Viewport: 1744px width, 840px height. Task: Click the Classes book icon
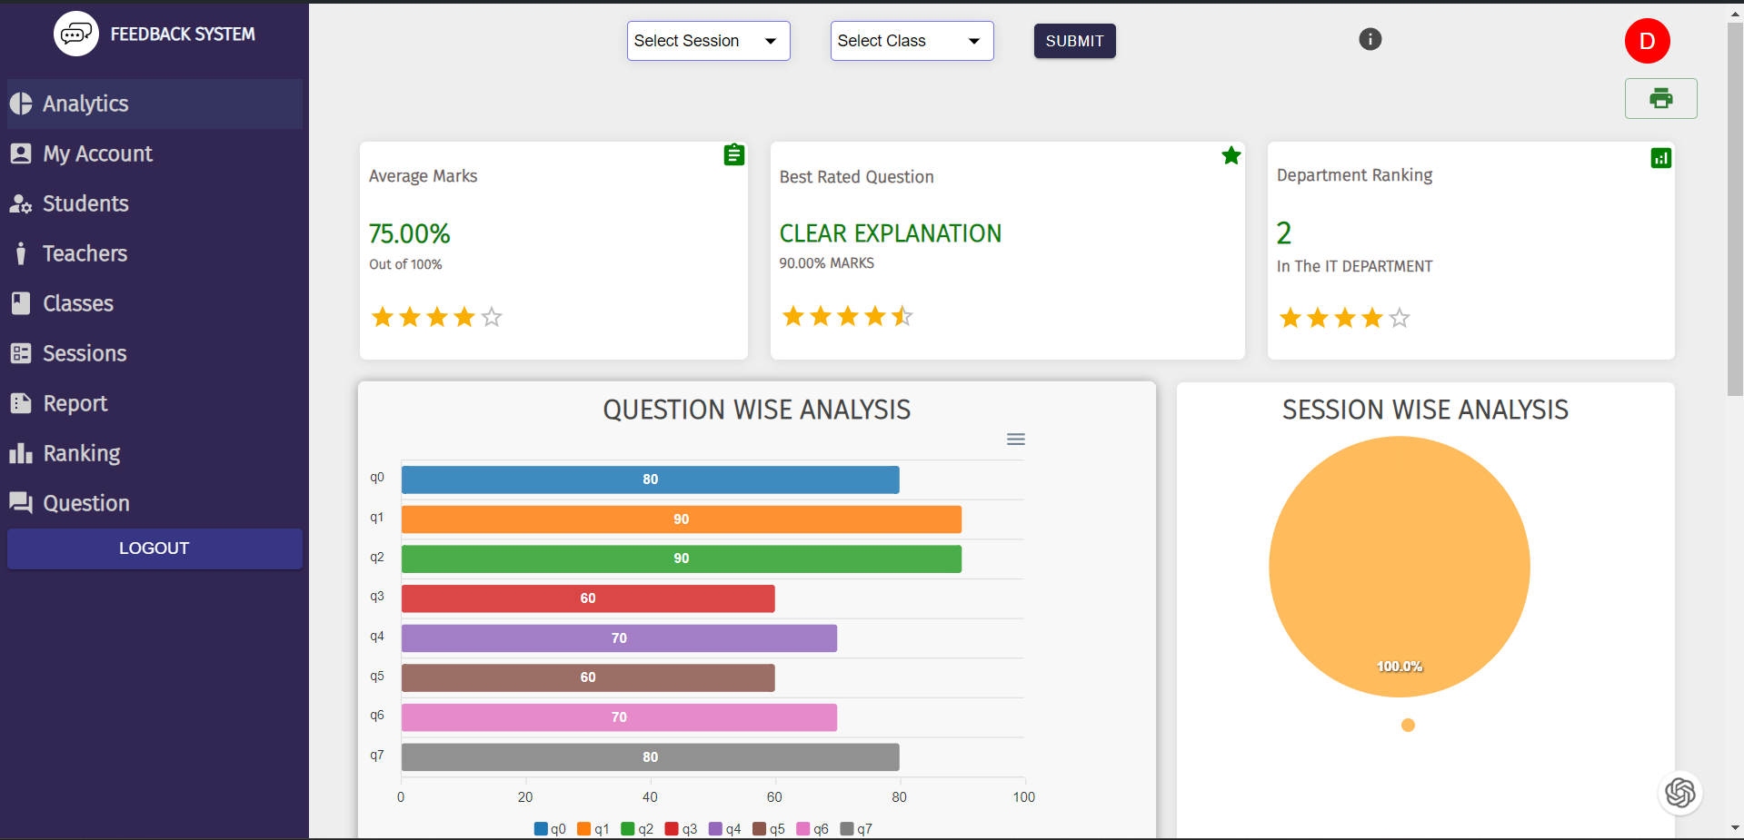(x=21, y=303)
